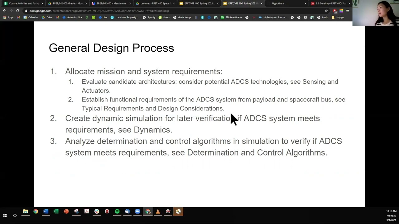399x224 pixels.
Task: Click the colorful striped extension icon
Action: point(341,11)
